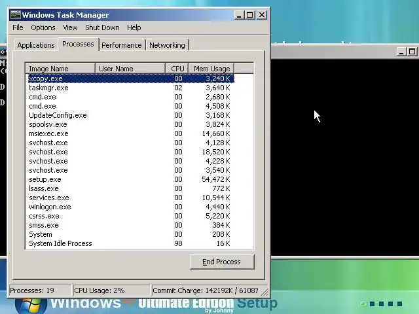The height and width of the screenshot is (314, 419).
Task: Select svchost.exe using 4,228 K
Action: [x=131, y=161]
